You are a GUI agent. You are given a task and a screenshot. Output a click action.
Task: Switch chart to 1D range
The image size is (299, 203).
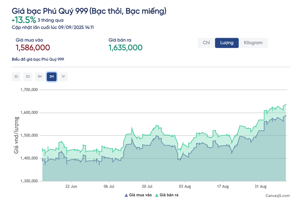[16, 77]
